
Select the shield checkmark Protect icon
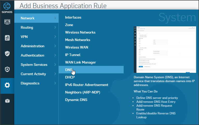pos(7,53)
